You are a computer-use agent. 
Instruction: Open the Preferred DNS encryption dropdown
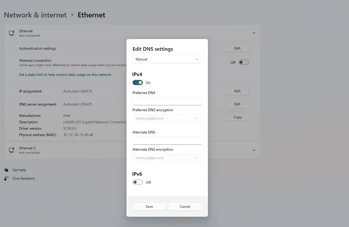167,118
